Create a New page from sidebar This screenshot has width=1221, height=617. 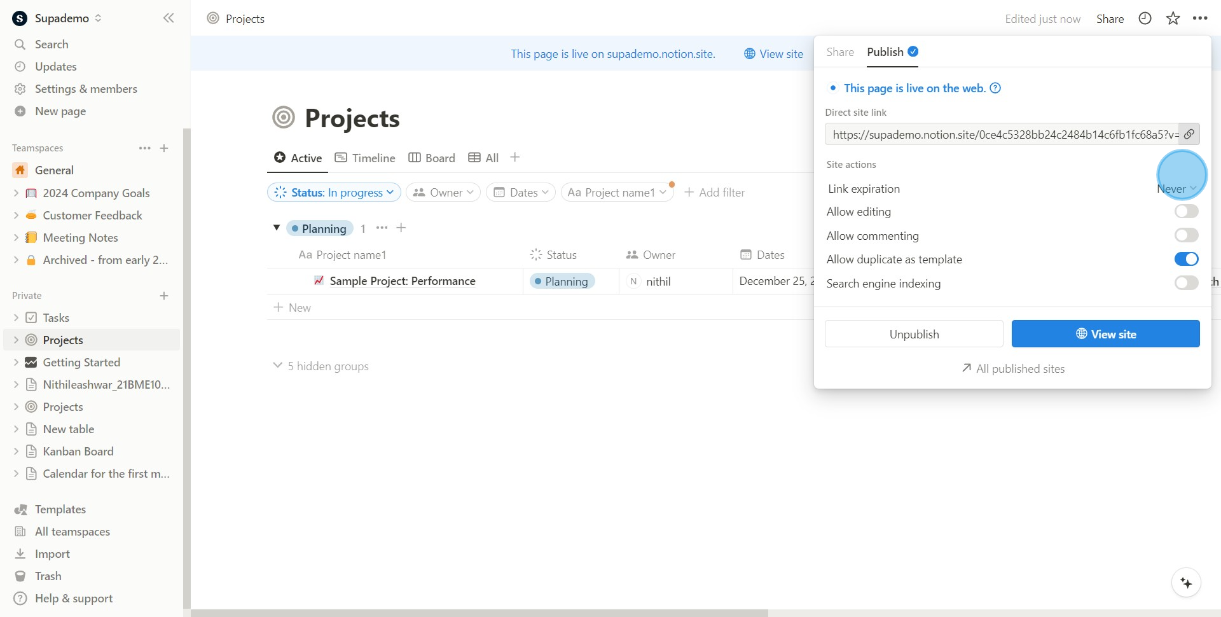pyautogui.click(x=60, y=111)
